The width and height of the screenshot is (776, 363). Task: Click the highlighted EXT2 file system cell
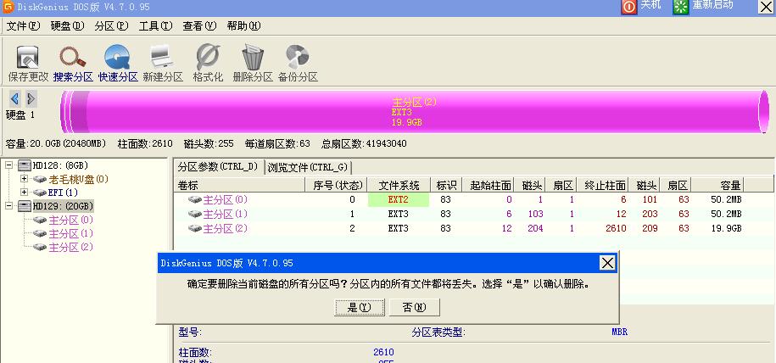(399, 199)
